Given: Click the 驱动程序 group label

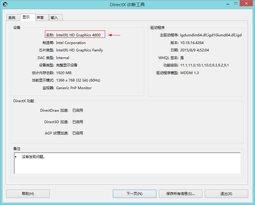Looking at the screenshot, I should click(x=157, y=28).
